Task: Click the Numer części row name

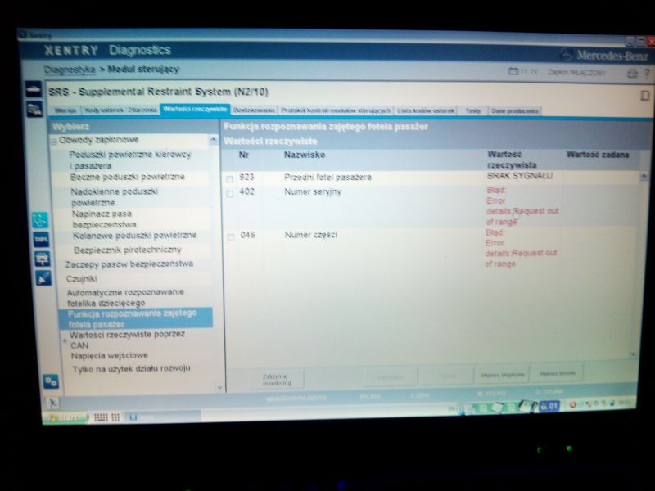Action: click(311, 235)
